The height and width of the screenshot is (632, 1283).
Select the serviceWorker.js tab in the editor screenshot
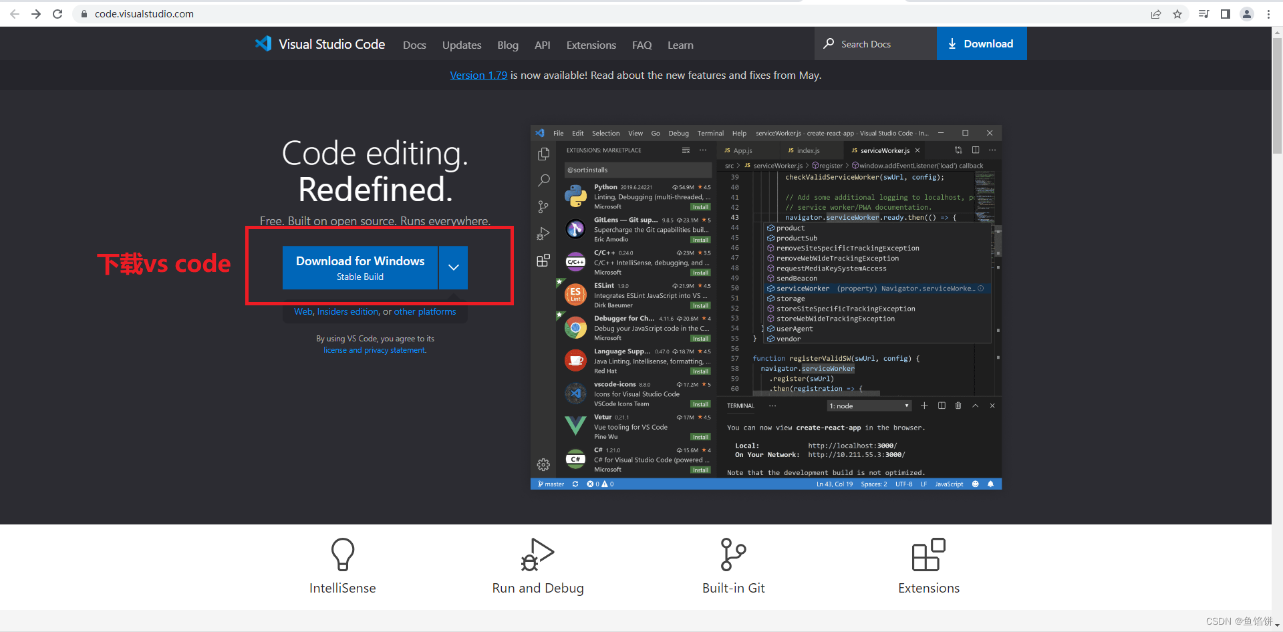(885, 150)
